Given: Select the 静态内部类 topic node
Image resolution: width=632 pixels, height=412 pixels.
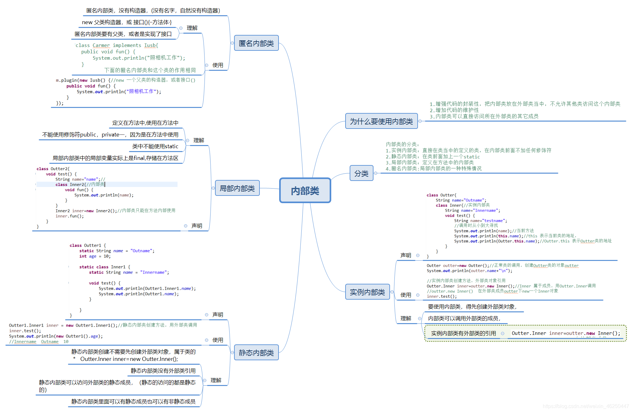Looking at the screenshot, I should point(256,353).
